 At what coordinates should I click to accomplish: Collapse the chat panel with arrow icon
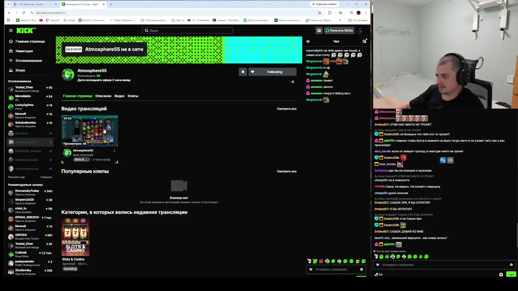pyautogui.click(x=308, y=41)
